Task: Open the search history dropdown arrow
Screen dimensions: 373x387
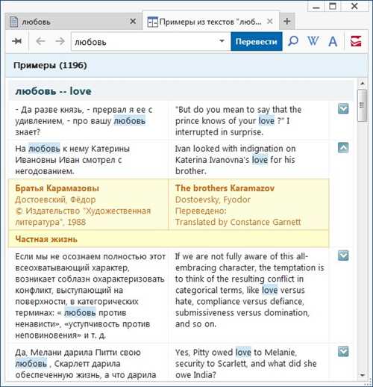Action: pos(222,41)
